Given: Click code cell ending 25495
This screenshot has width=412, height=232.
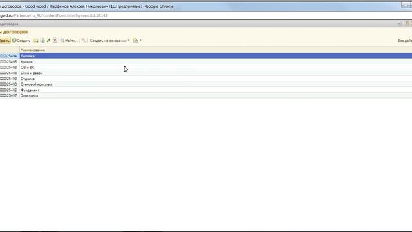Looking at the screenshot, I should point(10,62).
